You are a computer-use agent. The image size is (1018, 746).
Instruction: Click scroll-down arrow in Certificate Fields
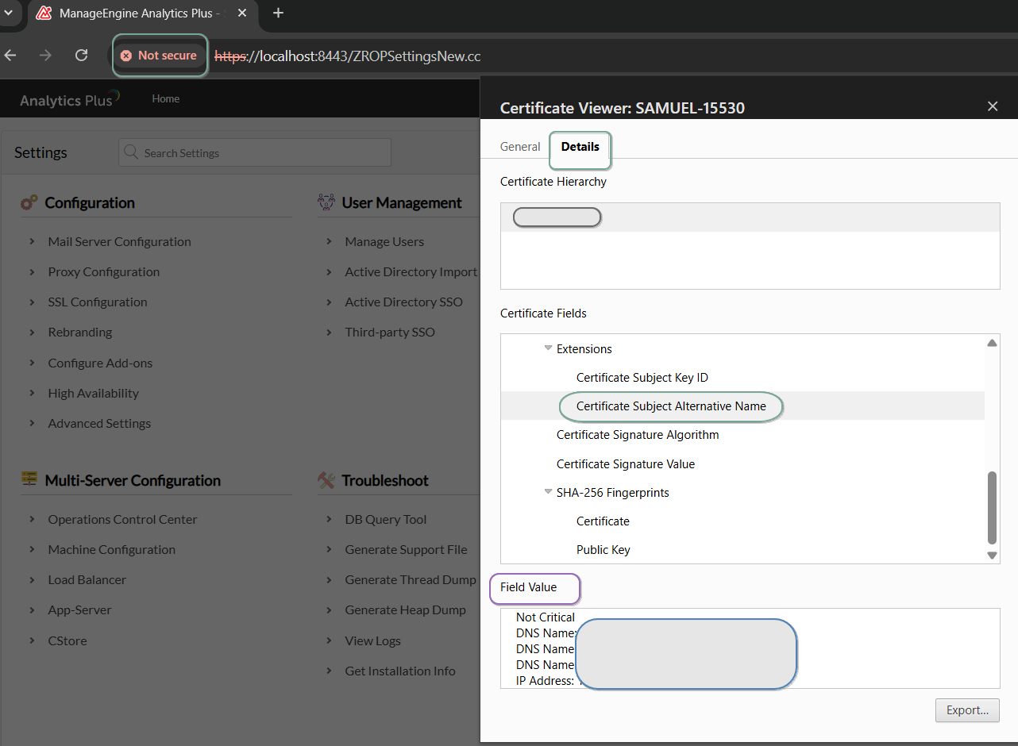pos(992,556)
